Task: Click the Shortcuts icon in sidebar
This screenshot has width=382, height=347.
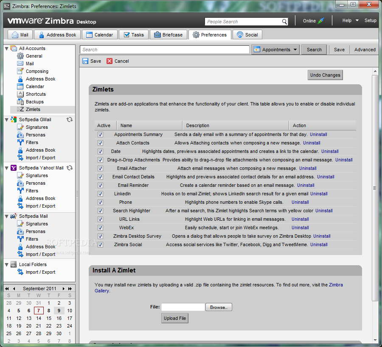Action: (20, 94)
